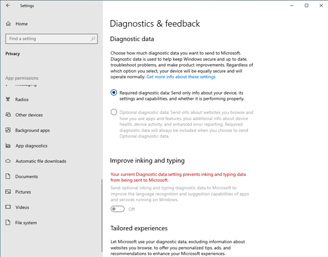Click the Improve inking and typing heading

click(x=147, y=161)
